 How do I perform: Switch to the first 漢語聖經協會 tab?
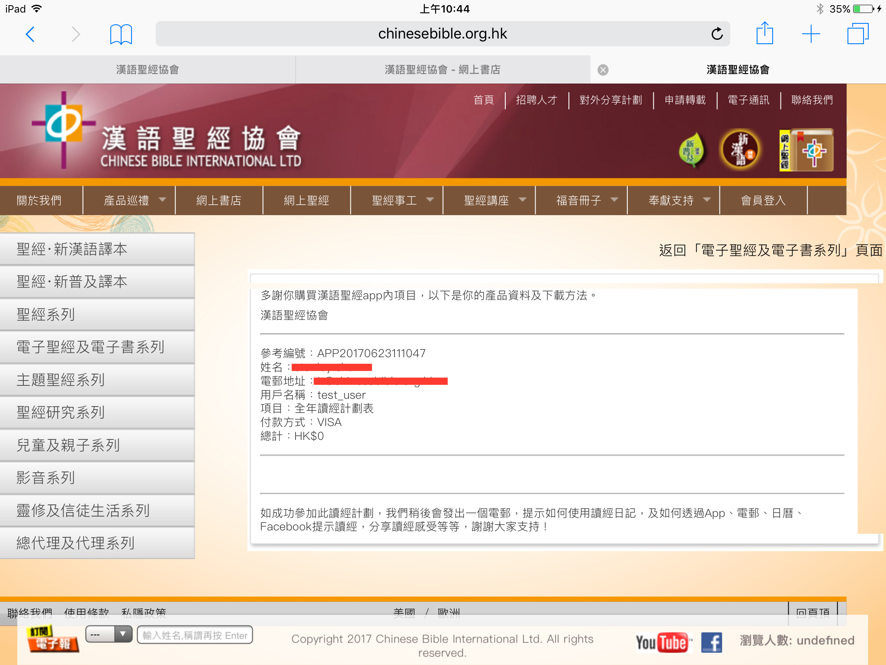pyautogui.click(x=148, y=70)
